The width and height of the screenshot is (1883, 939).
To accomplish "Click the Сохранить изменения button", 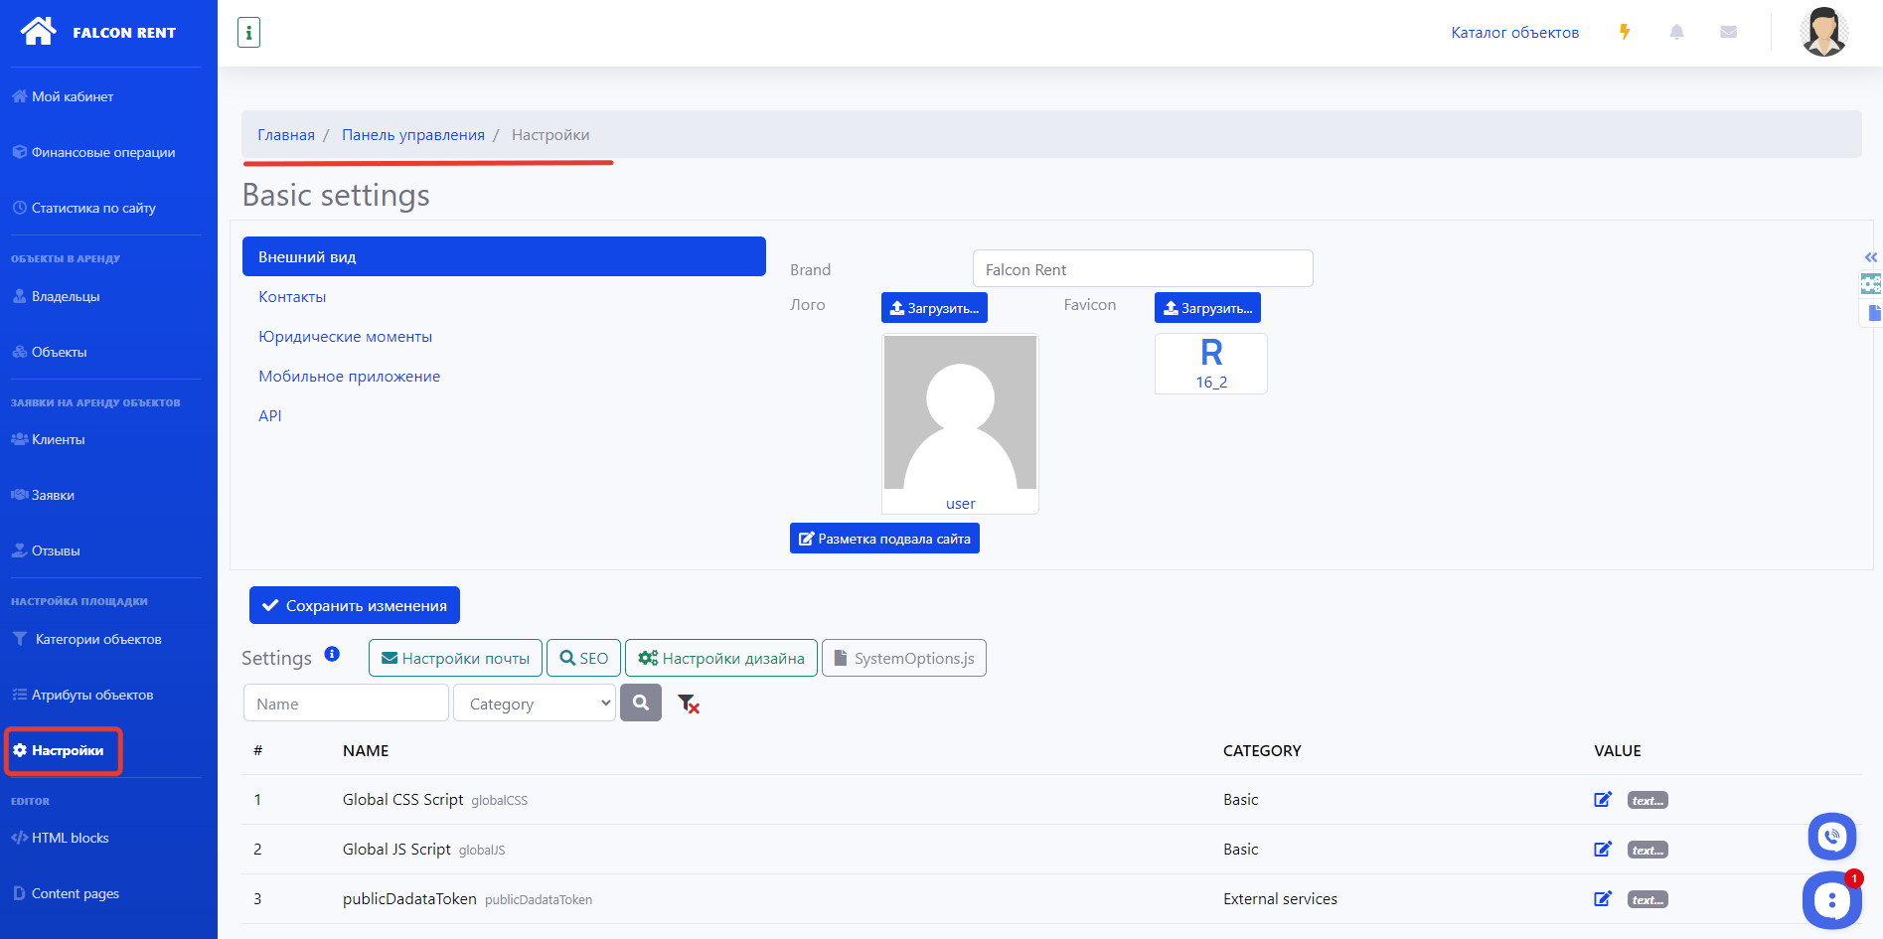I will (x=355, y=605).
